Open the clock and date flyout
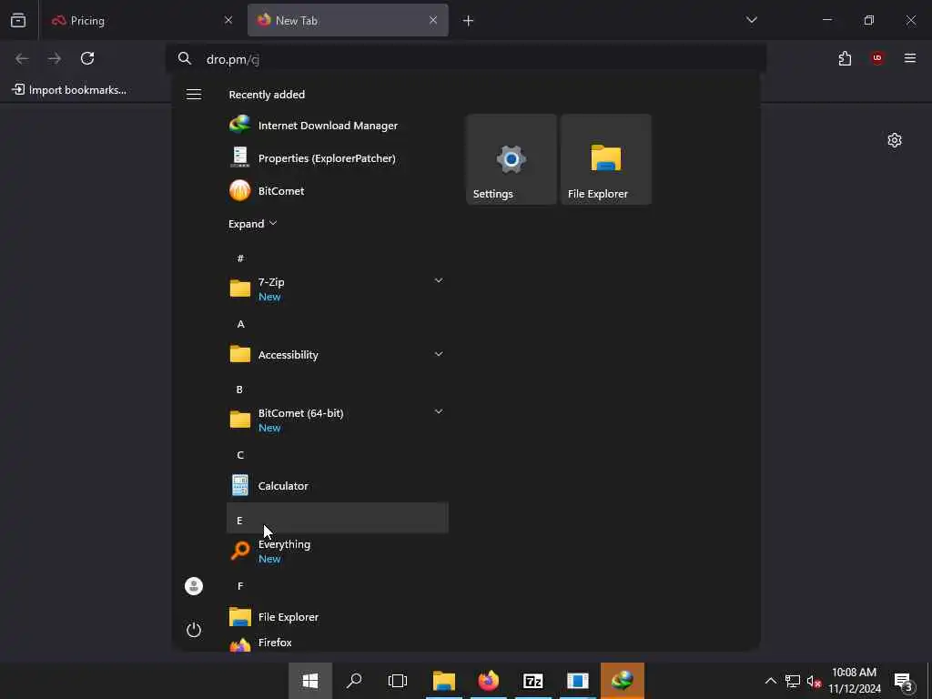Image resolution: width=932 pixels, height=699 pixels. coord(854,681)
